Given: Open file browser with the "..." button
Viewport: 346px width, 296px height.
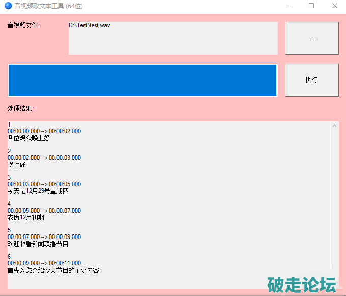Looking at the screenshot, I should (311, 38).
